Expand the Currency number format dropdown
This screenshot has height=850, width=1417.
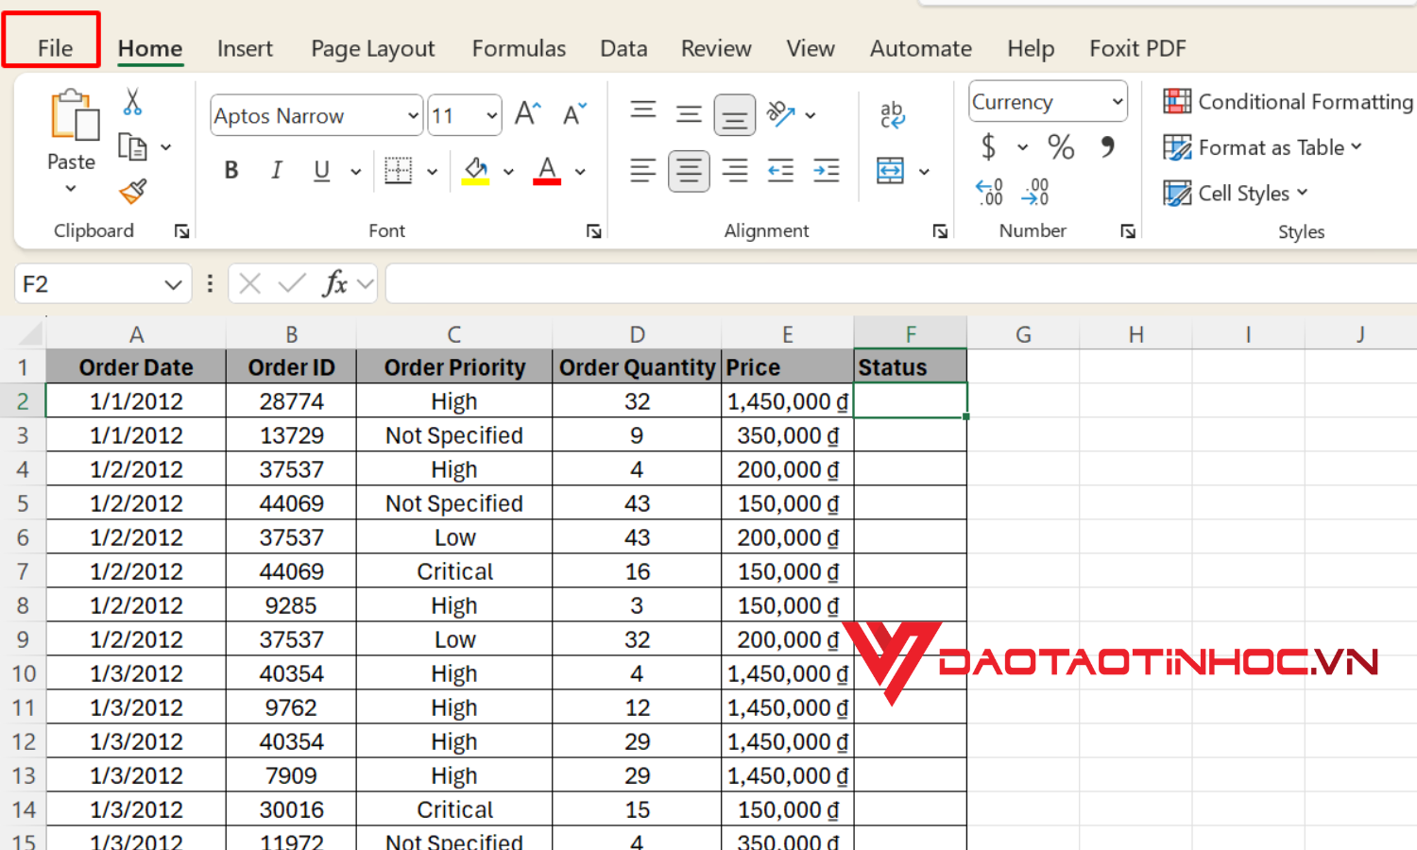[x=1118, y=101]
